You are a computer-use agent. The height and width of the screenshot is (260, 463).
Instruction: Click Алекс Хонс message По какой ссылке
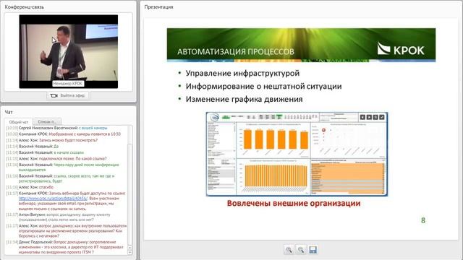click(56, 159)
